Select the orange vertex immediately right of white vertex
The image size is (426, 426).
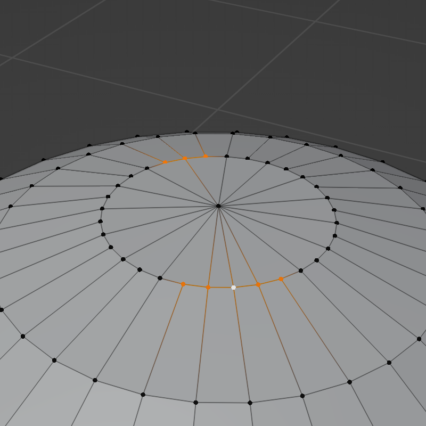click(x=258, y=284)
